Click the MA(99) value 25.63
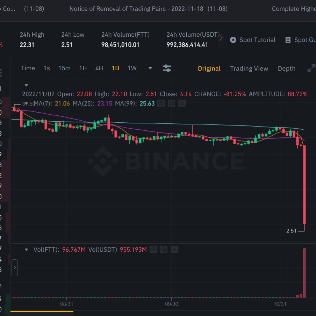The image size is (316, 316). click(x=147, y=103)
